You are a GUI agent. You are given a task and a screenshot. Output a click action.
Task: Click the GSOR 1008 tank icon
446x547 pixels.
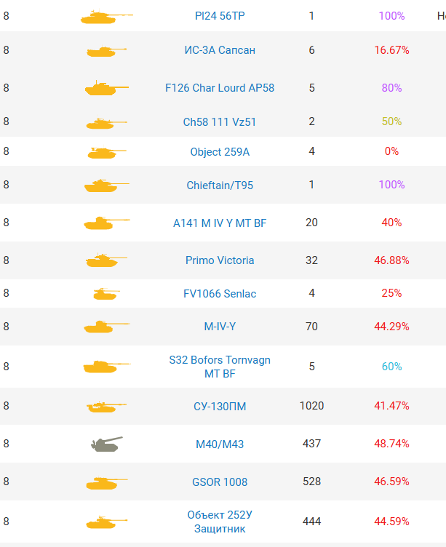pyautogui.click(x=106, y=482)
